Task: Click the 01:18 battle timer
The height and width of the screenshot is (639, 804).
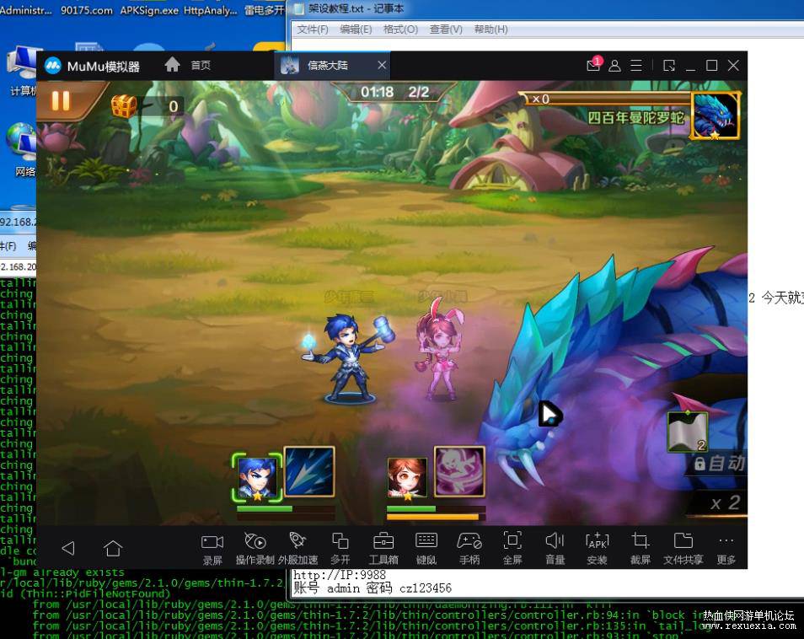Action: 377,93
